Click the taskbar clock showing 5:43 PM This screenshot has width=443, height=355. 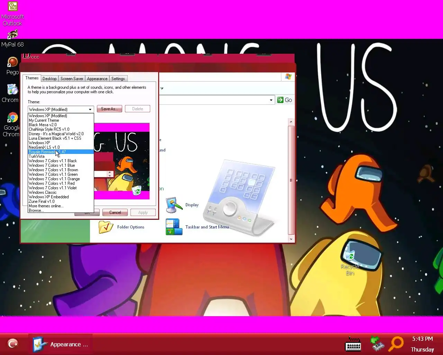(422, 339)
